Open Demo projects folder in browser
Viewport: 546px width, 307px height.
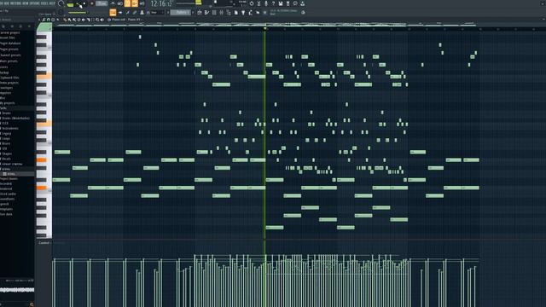coord(9,83)
